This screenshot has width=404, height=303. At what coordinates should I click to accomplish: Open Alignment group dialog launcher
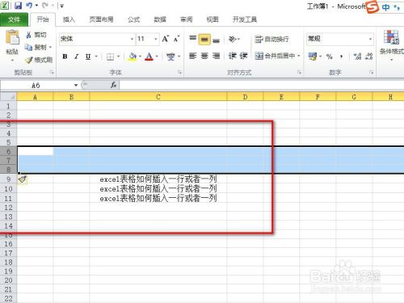tap(299, 73)
